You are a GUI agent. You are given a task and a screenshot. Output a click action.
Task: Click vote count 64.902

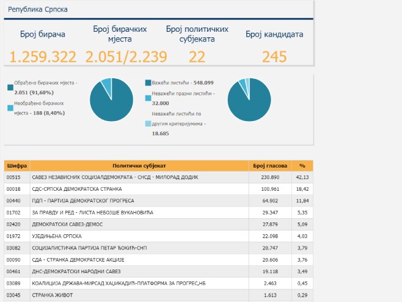[x=270, y=201]
